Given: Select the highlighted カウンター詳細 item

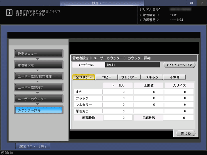Looking at the screenshot, I should click(38, 110).
